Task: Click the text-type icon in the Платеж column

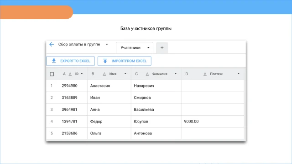Action: coord(205,74)
